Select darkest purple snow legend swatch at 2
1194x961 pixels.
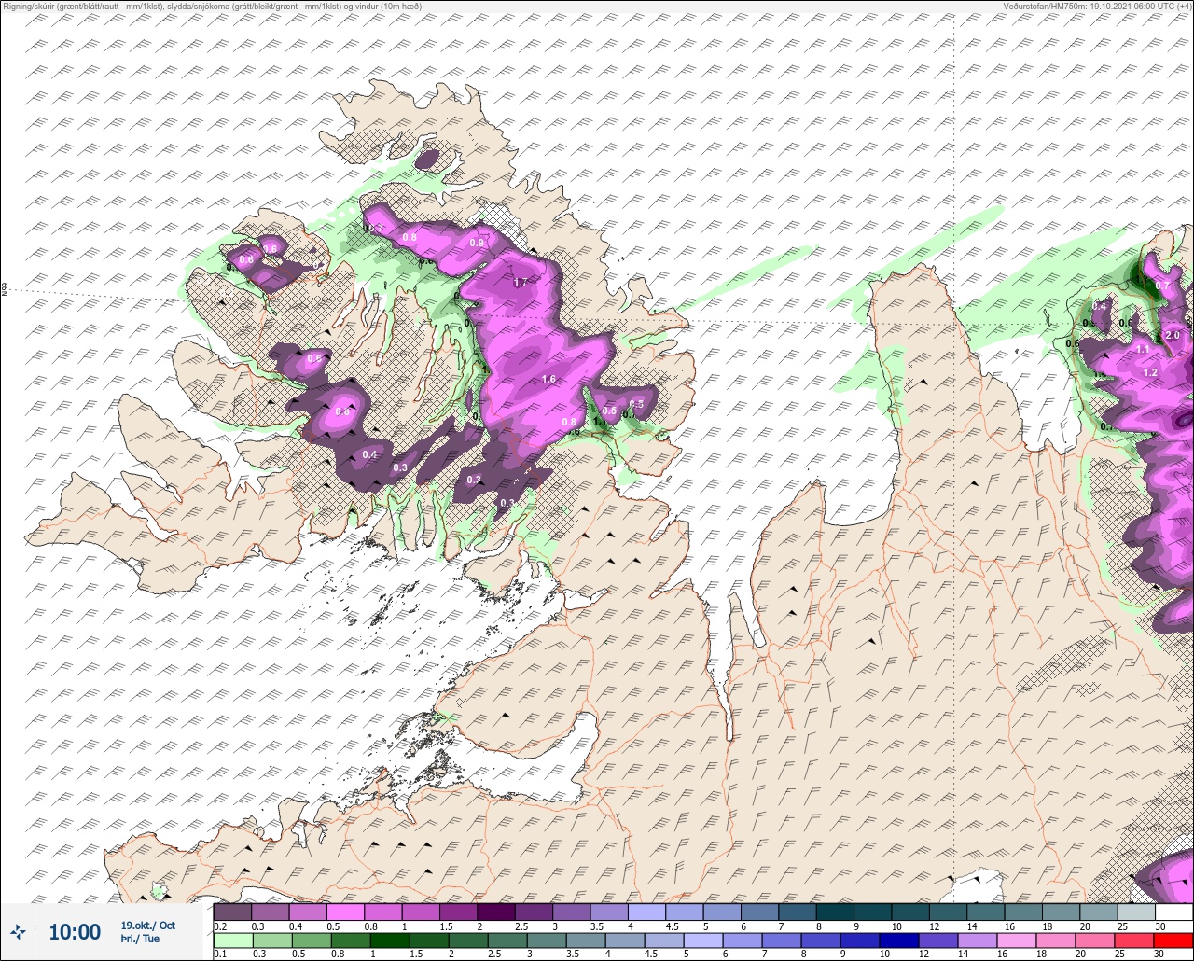point(496,912)
